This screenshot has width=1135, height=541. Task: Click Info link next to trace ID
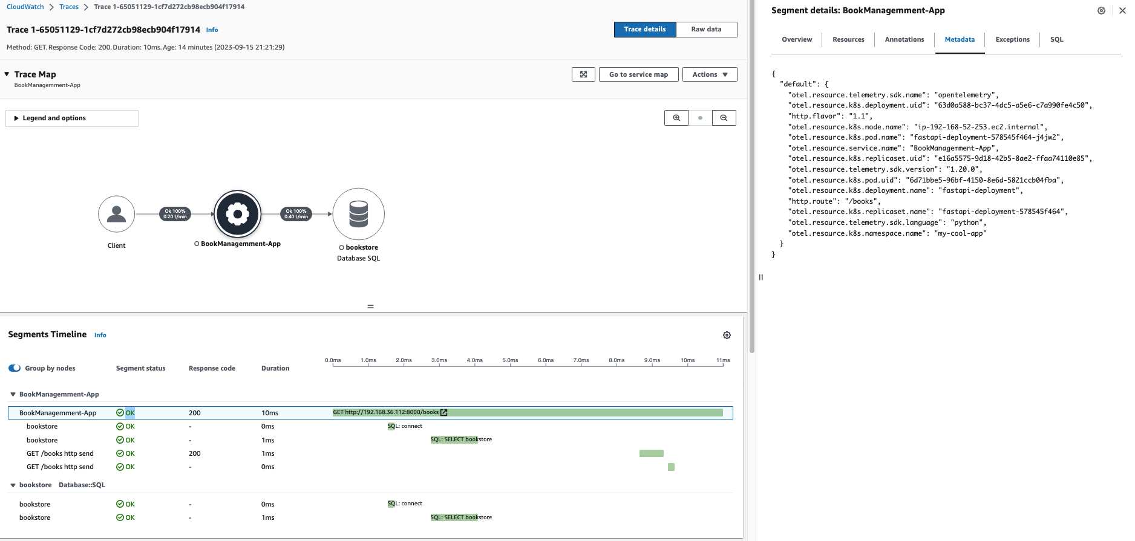click(212, 30)
